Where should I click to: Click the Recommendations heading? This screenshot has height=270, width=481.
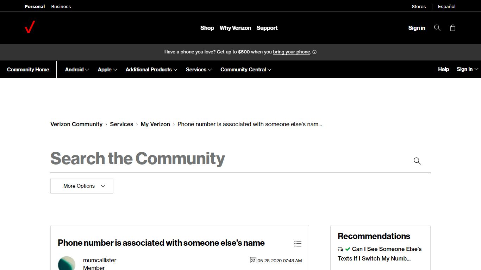tap(374, 236)
